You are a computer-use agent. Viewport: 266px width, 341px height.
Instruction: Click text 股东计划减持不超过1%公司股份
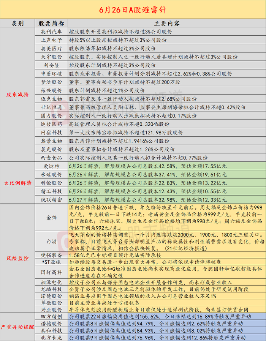pos(107,90)
